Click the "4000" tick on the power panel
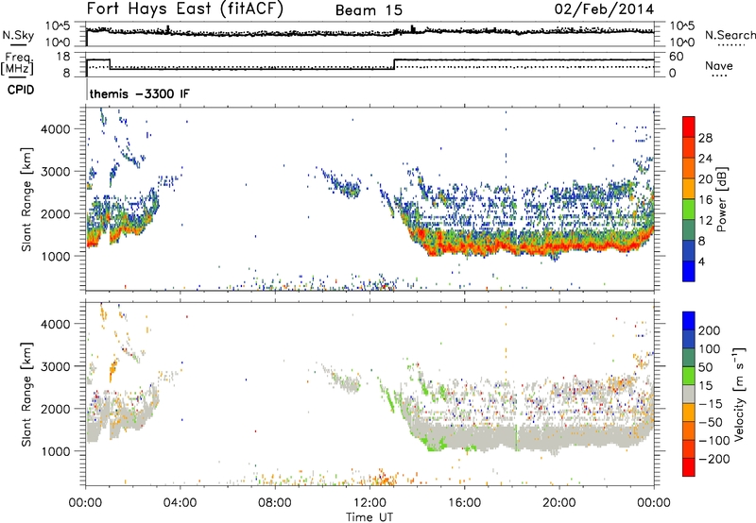 [55, 129]
